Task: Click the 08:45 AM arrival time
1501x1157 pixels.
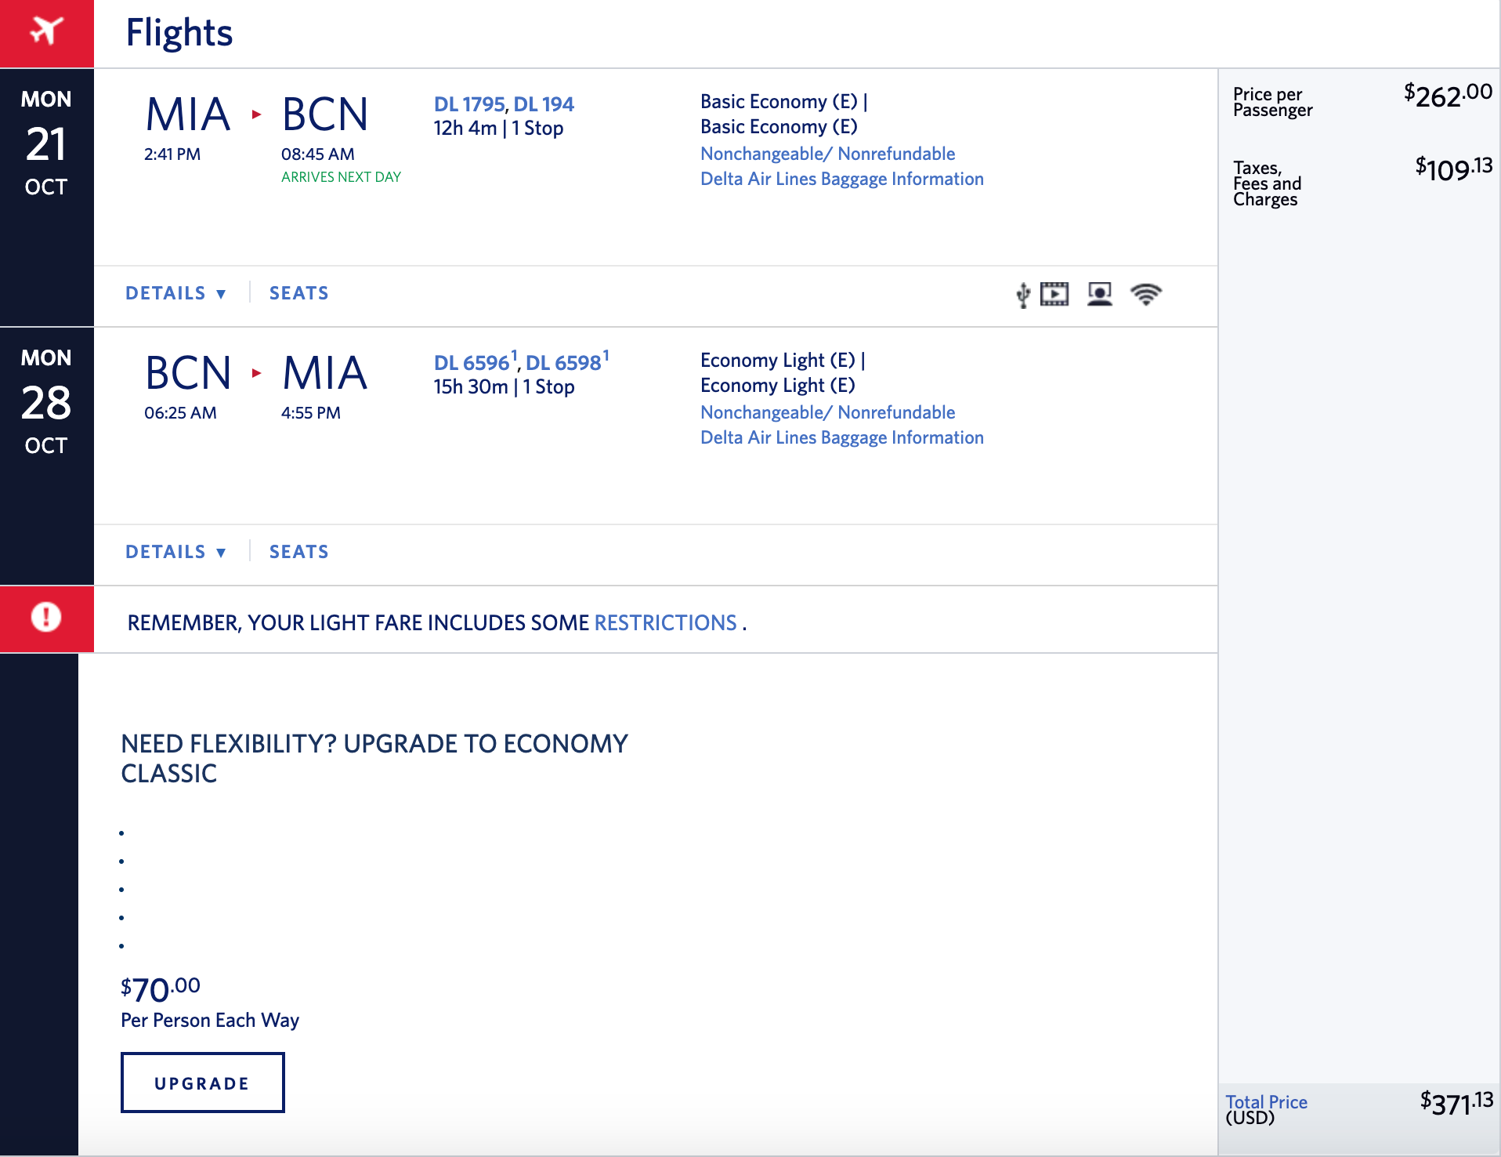Action: coord(318,154)
